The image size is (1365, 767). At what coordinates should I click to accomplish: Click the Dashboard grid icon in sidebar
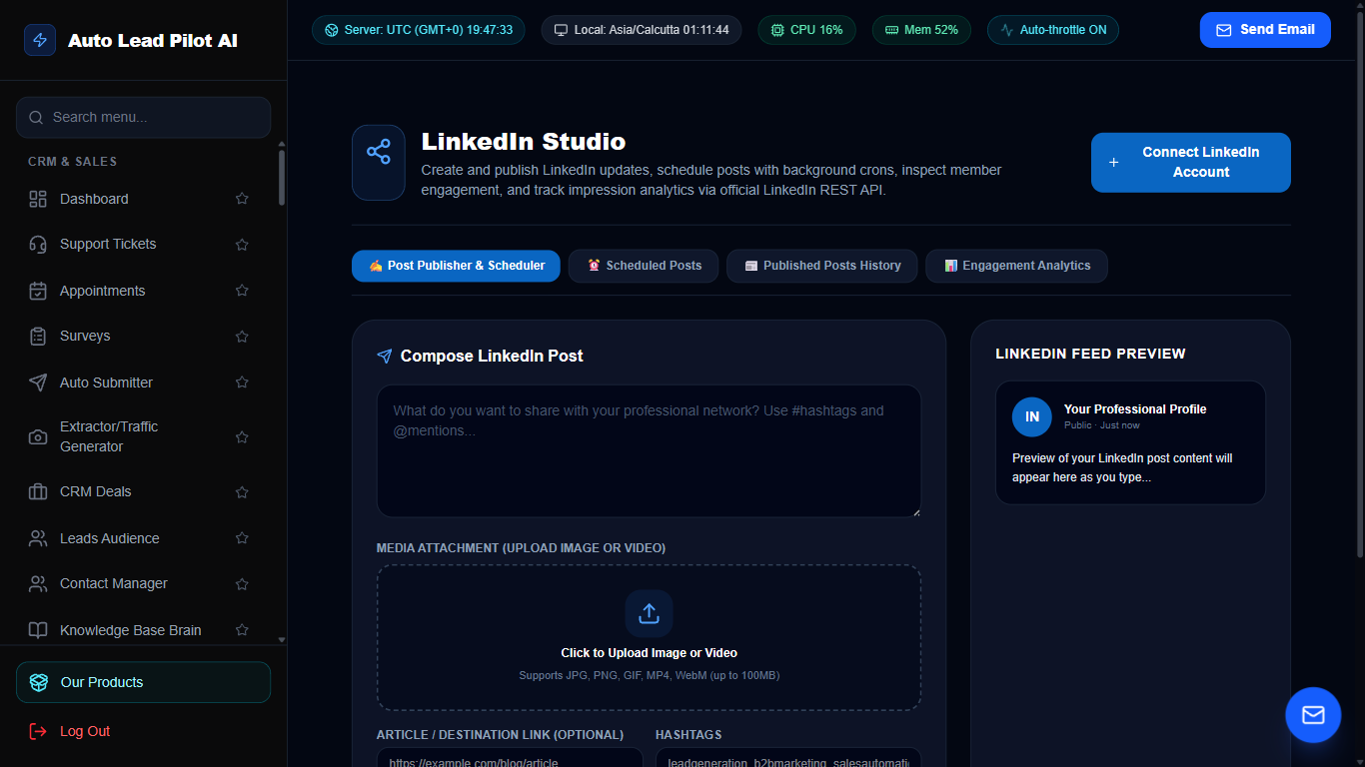[38, 199]
